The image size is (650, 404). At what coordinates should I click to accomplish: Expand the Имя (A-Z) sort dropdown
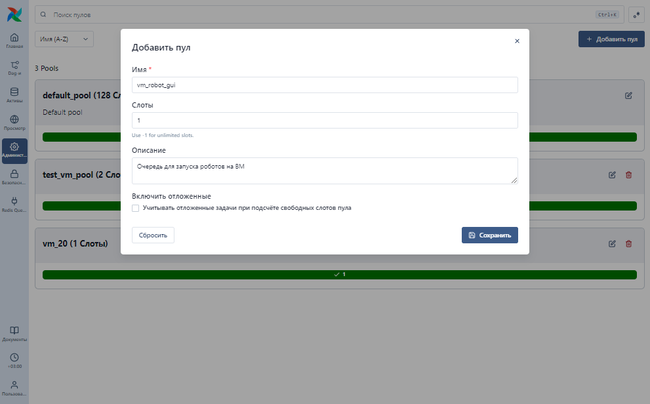[64, 39]
